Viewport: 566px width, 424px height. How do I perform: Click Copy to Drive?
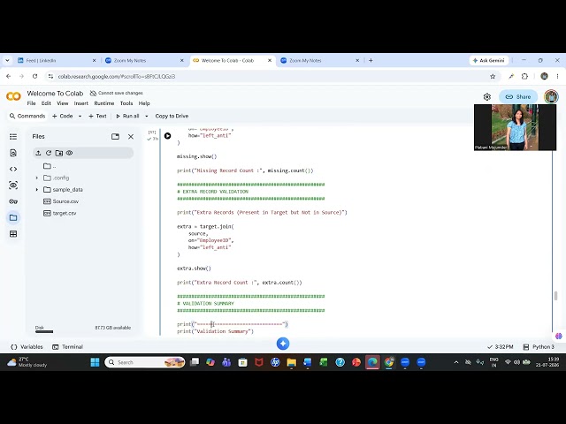[x=172, y=116]
